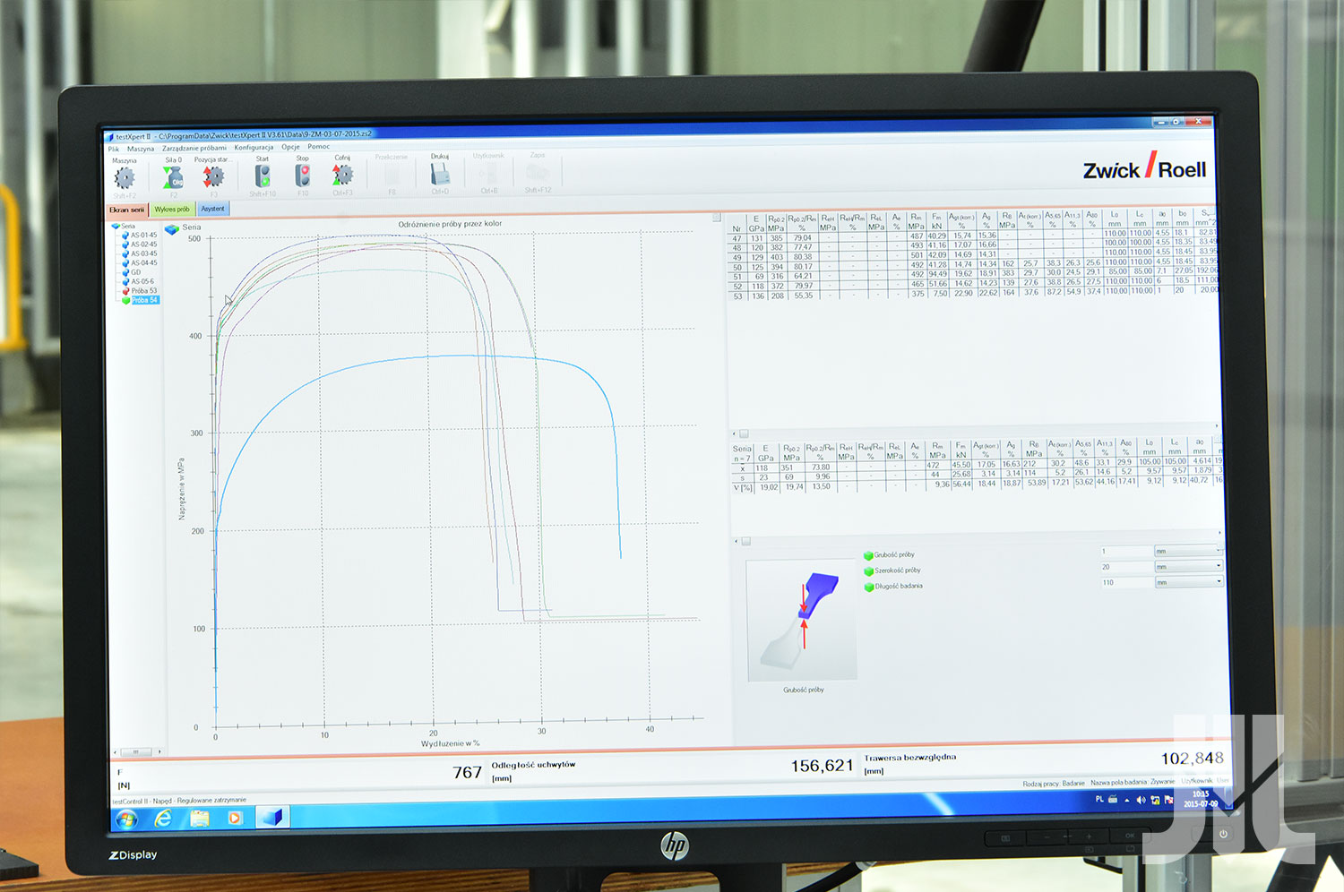The image size is (1344, 892).
Task: Click the taskbar clock showing 10:15
Action: coord(1202,799)
